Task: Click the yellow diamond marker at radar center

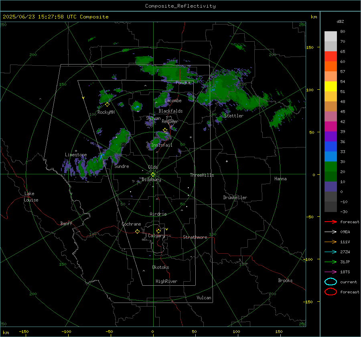Action: tap(153, 175)
